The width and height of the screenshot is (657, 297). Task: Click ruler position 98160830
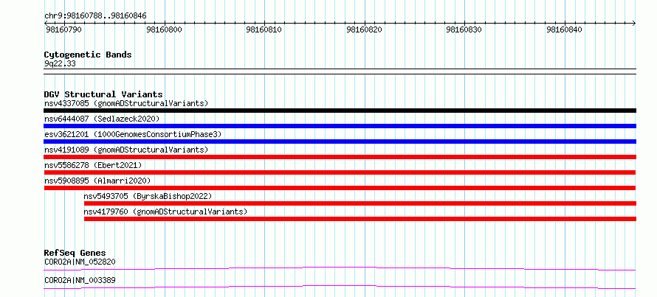pyautogui.click(x=464, y=30)
